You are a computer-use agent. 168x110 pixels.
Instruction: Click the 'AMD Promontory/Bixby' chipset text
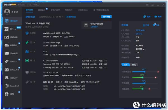tap(68, 55)
